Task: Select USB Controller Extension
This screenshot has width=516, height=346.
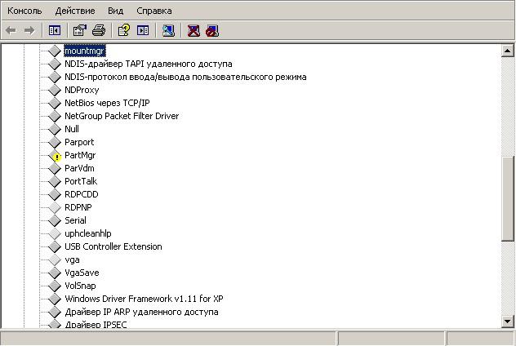Action: pyautogui.click(x=113, y=246)
